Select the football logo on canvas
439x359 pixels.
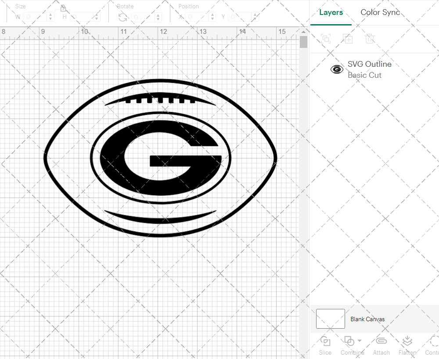160,158
